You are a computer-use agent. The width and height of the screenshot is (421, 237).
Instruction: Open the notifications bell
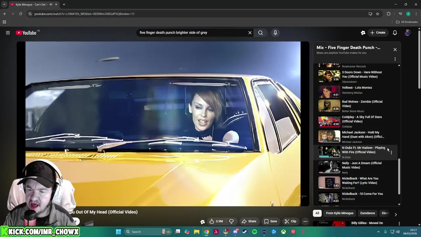tap(395, 33)
